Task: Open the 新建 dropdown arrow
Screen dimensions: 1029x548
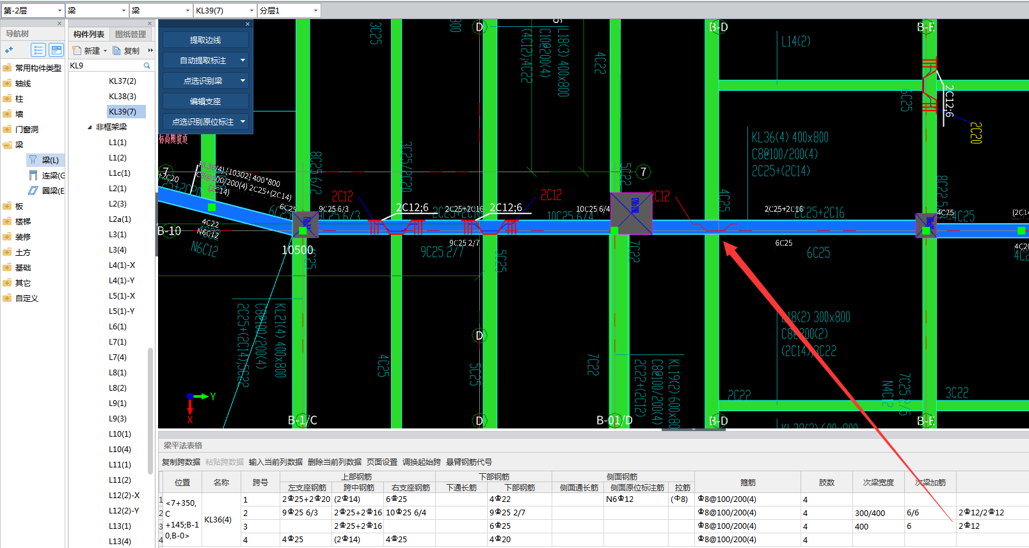Action: tap(105, 51)
